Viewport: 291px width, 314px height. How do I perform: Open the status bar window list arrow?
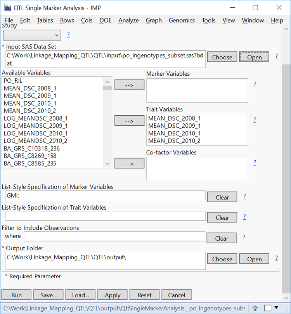pos(279,308)
